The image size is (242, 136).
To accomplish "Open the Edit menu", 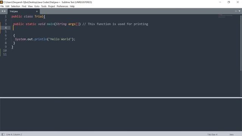I will point(8,6).
